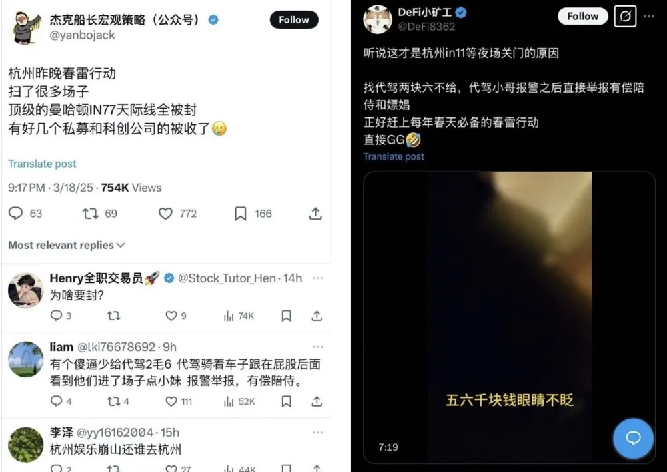Expand the Most relevant replies dropdown

tap(66, 245)
